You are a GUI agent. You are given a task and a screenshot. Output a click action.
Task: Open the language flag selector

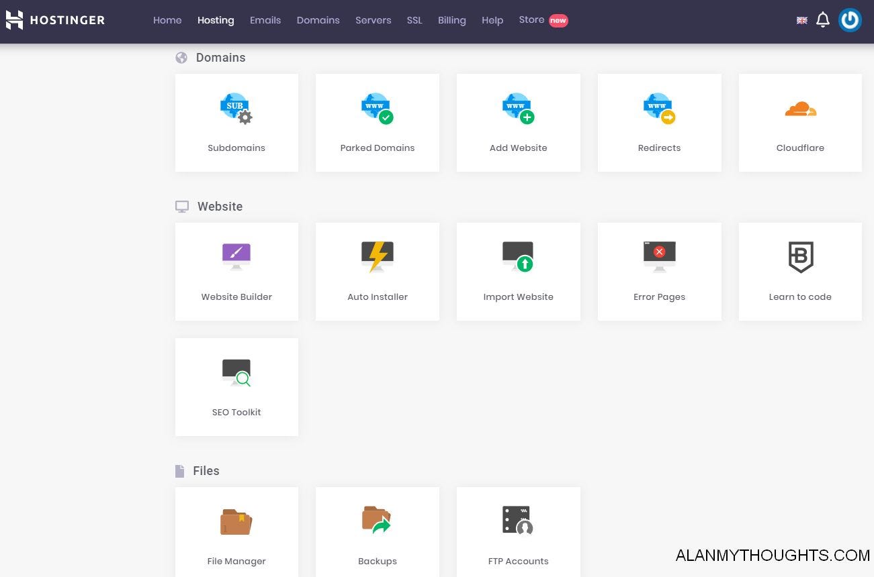802,20
